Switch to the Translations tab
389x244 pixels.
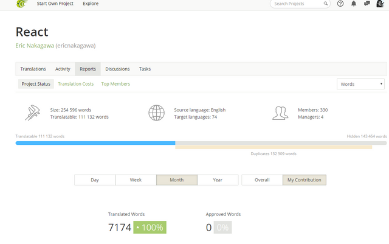click(x=33, y=69)
